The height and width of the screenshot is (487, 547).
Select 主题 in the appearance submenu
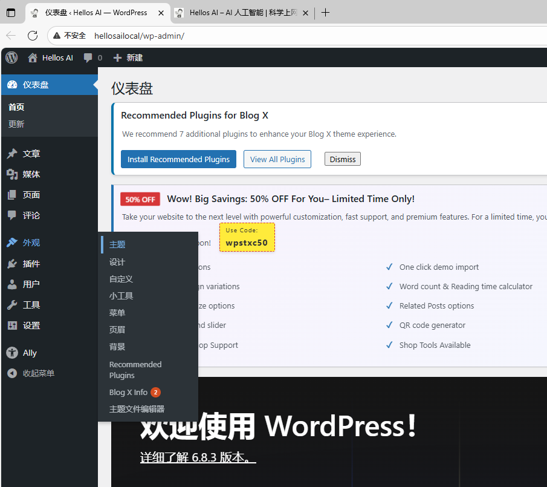click(117, 245)
